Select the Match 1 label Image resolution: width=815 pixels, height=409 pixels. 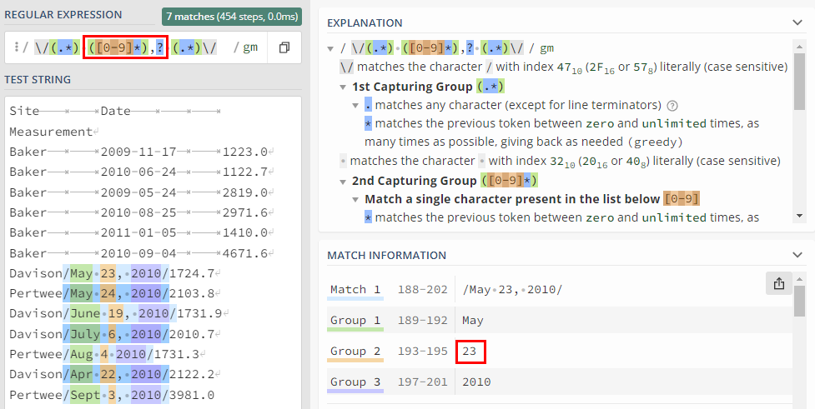(x=355, y=290)
